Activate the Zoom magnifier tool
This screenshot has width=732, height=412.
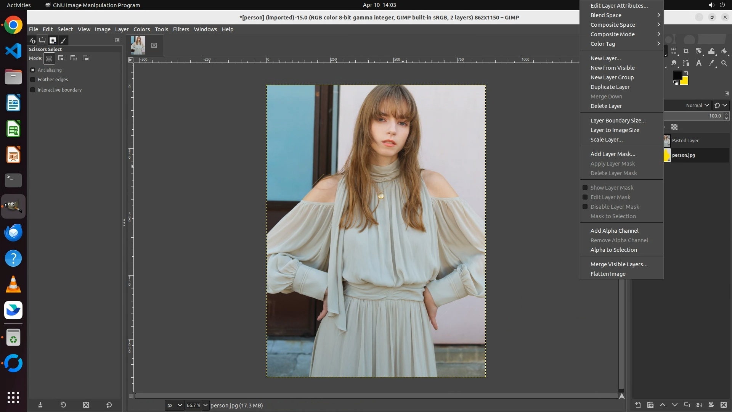724,63
